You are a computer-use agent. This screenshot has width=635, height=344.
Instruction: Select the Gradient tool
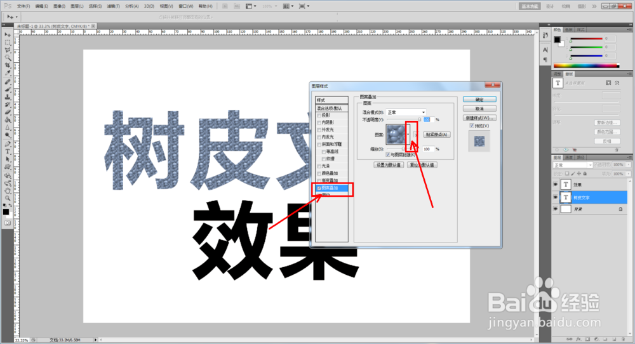pos(8,120)
